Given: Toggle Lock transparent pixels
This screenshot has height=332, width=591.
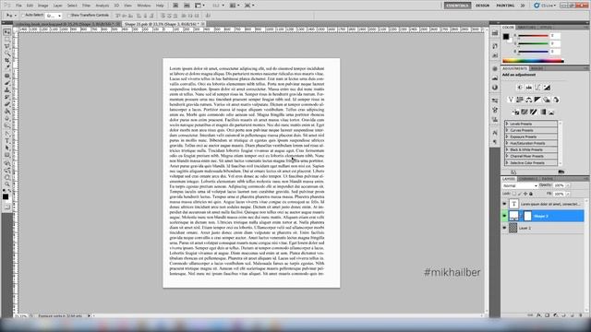Looking at the screenshot, I should (x=514, y=194).
